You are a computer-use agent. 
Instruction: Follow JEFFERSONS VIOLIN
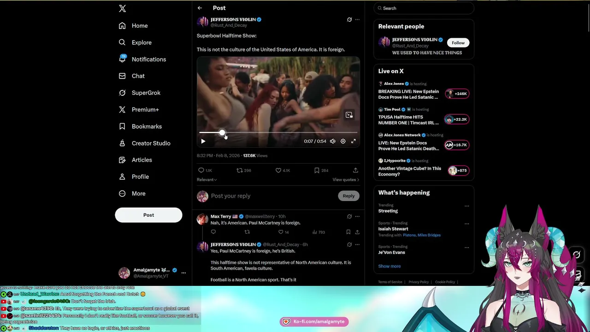tap(458, 43)
